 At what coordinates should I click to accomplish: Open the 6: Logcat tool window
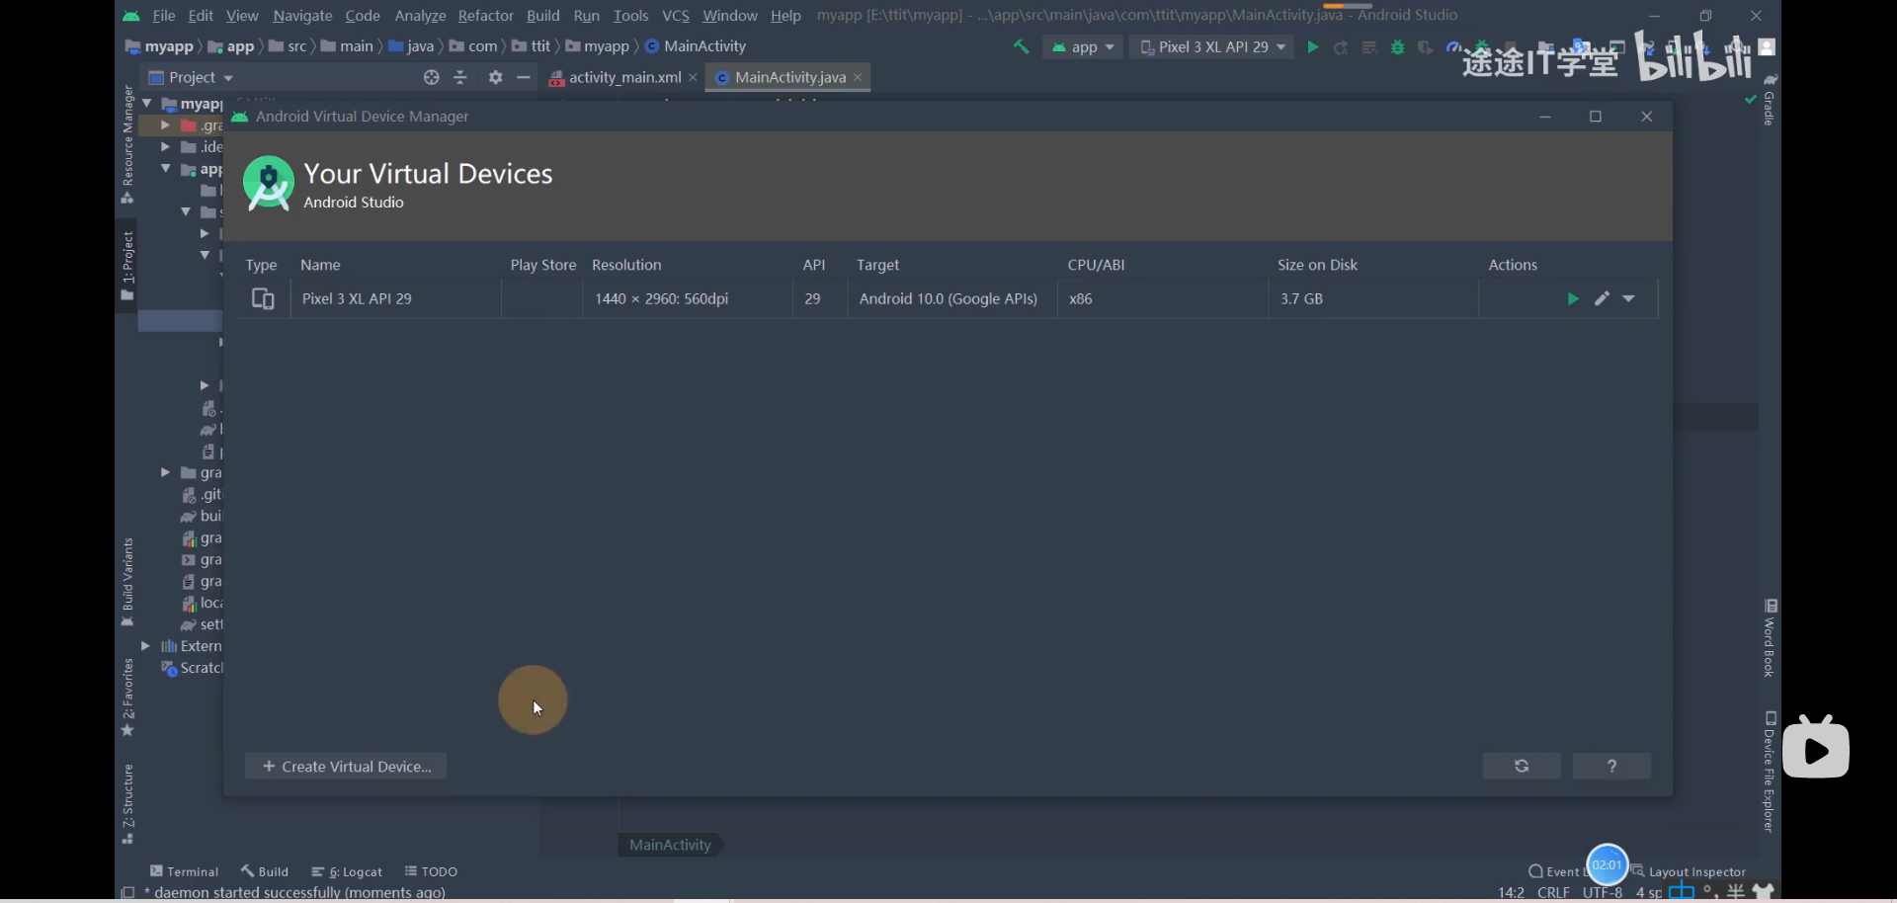pos(347,871)
